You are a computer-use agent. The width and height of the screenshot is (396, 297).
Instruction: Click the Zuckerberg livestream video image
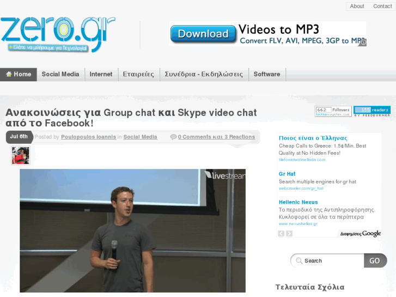(132, 231)
